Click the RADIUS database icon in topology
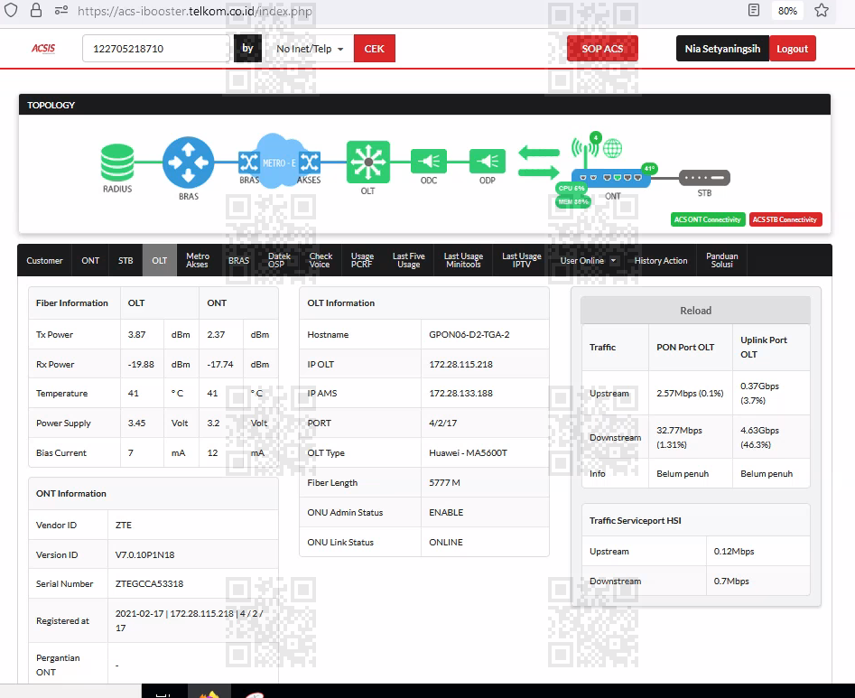This screenshot has height=698, width=855. (x=117, y=162)
